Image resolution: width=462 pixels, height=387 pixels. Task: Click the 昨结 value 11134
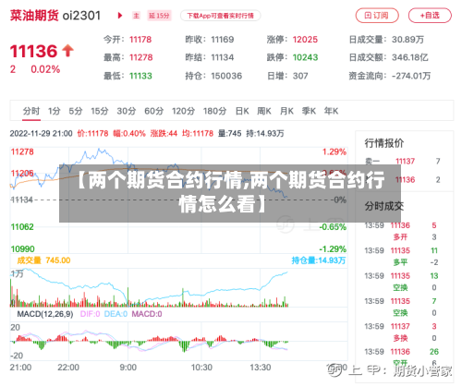(223, 57)
